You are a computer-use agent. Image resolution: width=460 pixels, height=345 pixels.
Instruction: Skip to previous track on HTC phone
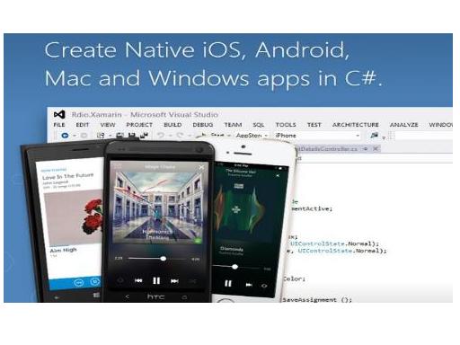(x=138, y=280)
